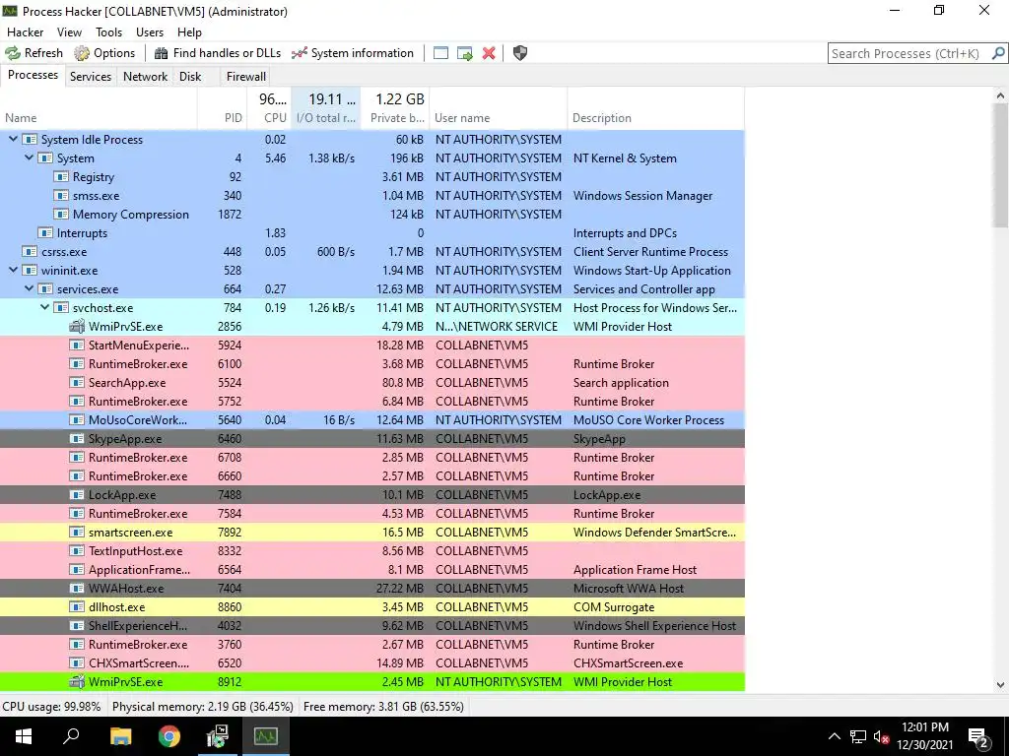
Task: Open the Windows Start button
Action: coord(24,736)
